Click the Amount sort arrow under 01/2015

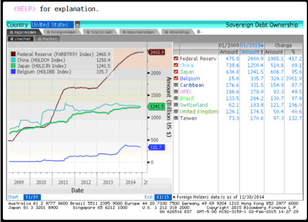click(261, 52)
